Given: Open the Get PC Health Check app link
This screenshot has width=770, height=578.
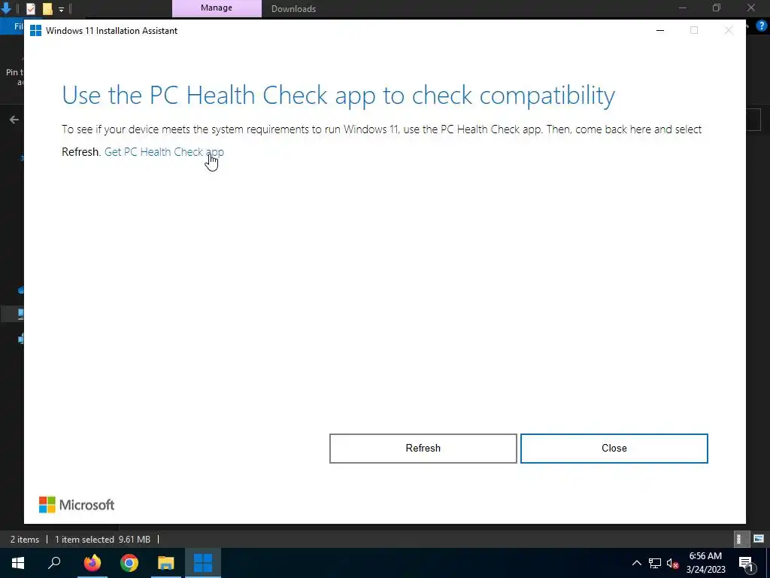Looking at the screenshot, I should pos(164,152).
